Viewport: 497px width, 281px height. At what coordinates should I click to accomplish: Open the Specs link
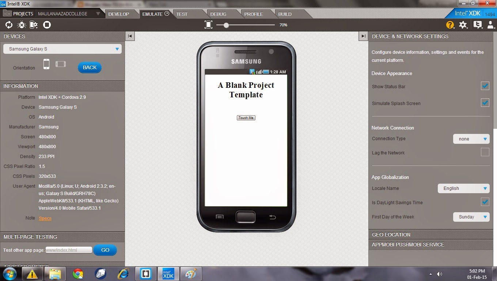point(45,218)
